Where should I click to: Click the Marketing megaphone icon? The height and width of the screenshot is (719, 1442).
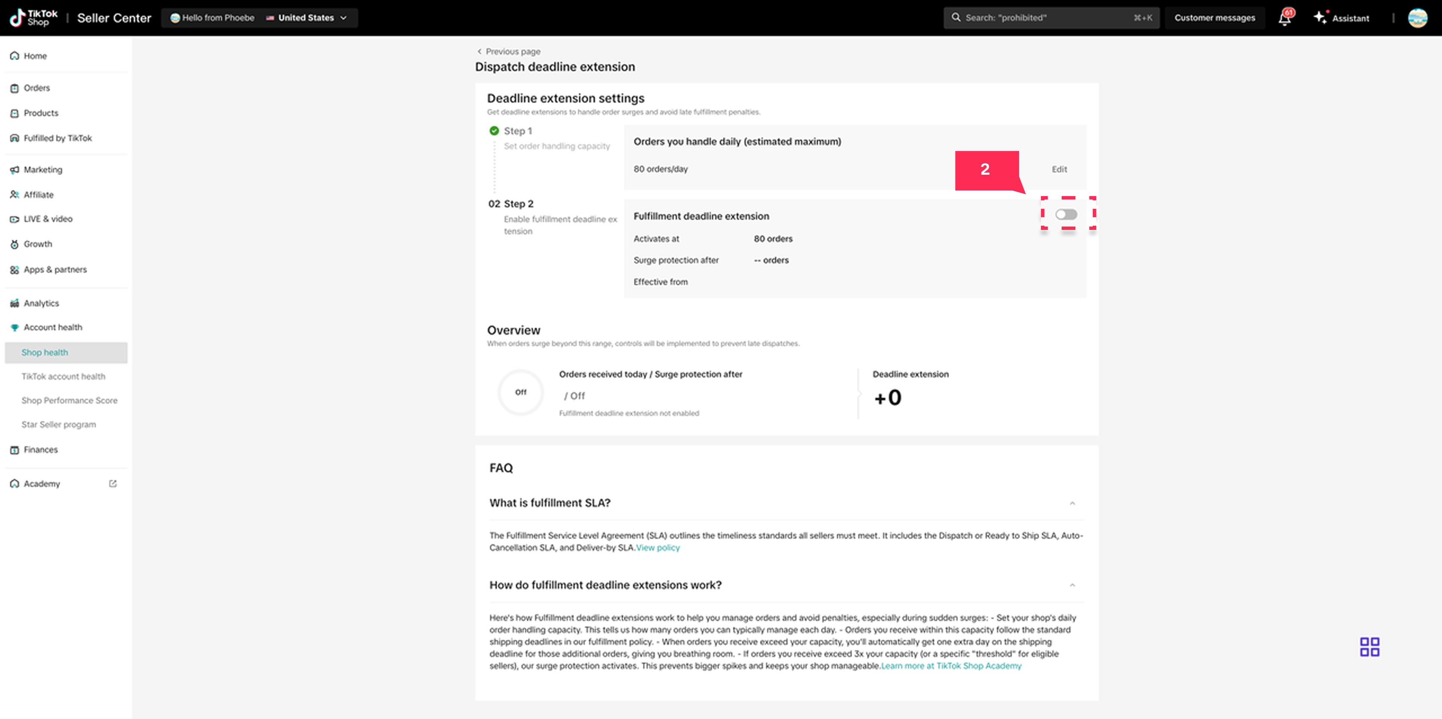(x=15, y=170)
